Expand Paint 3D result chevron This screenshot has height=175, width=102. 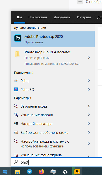coord(89,90)
